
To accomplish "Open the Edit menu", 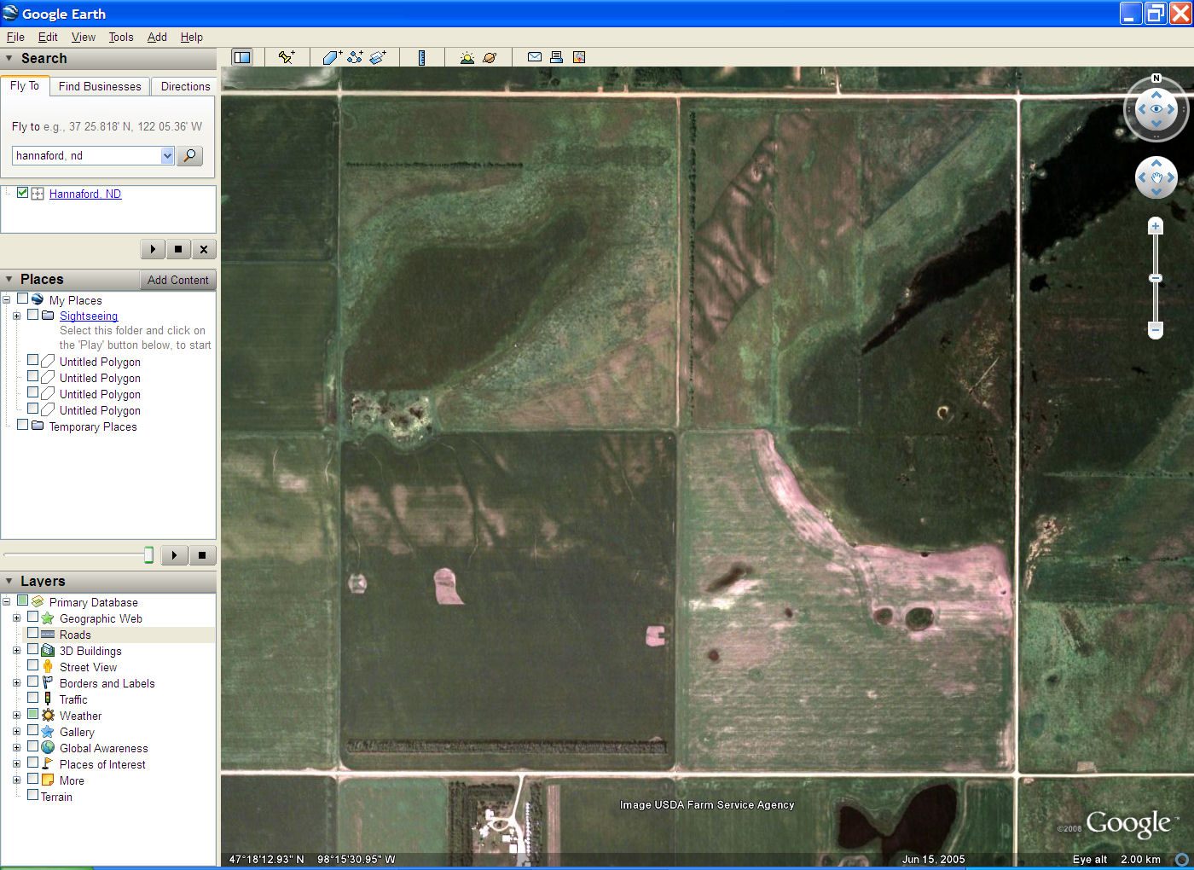I will tap(48, 37).
